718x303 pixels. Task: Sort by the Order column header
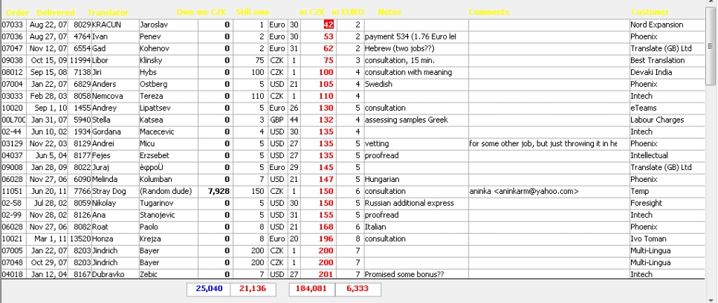pyautogui.click(x=17, y=13)
